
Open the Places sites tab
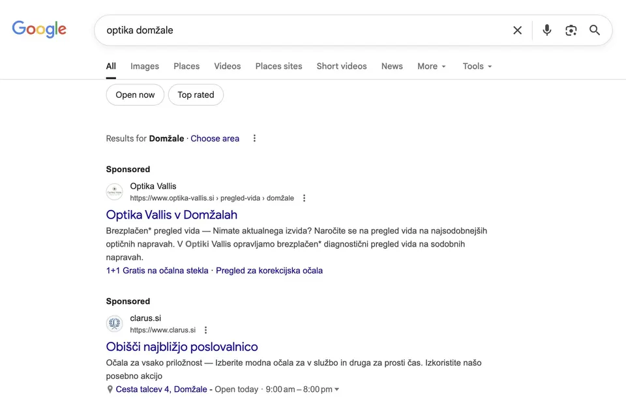[x=278, y=67]
